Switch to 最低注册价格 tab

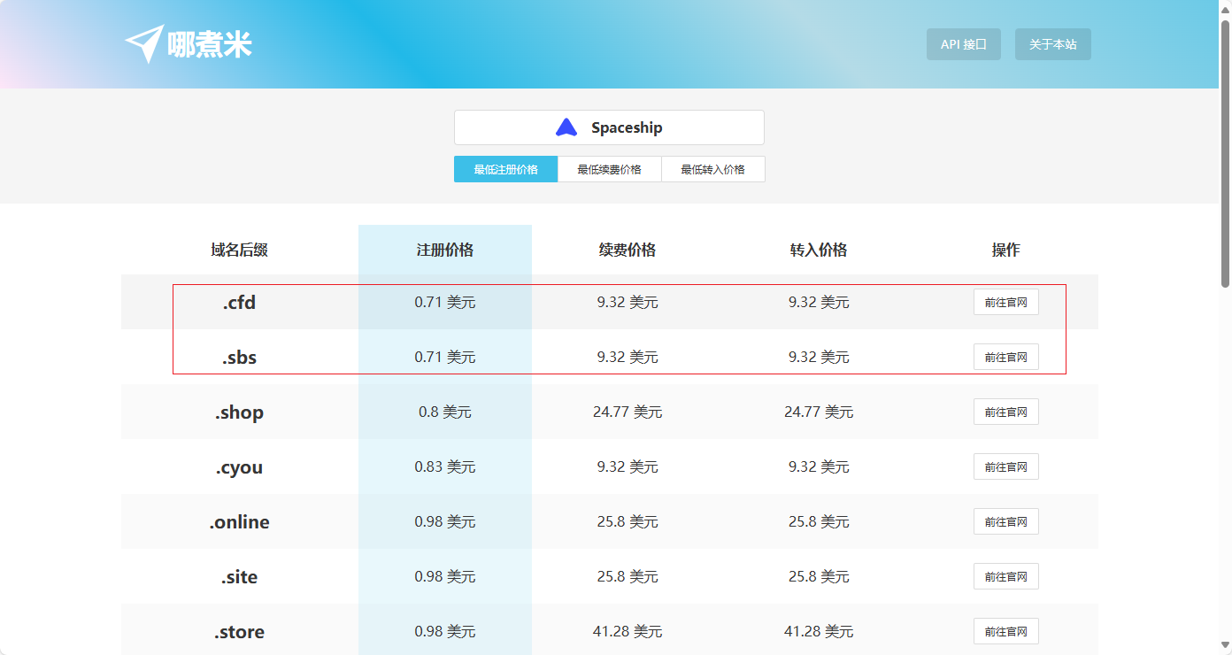505,169
